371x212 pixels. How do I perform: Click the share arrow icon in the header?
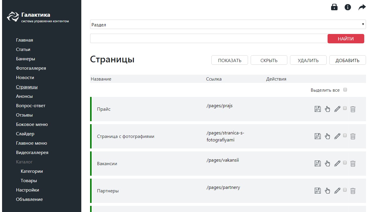click(362, 7)
